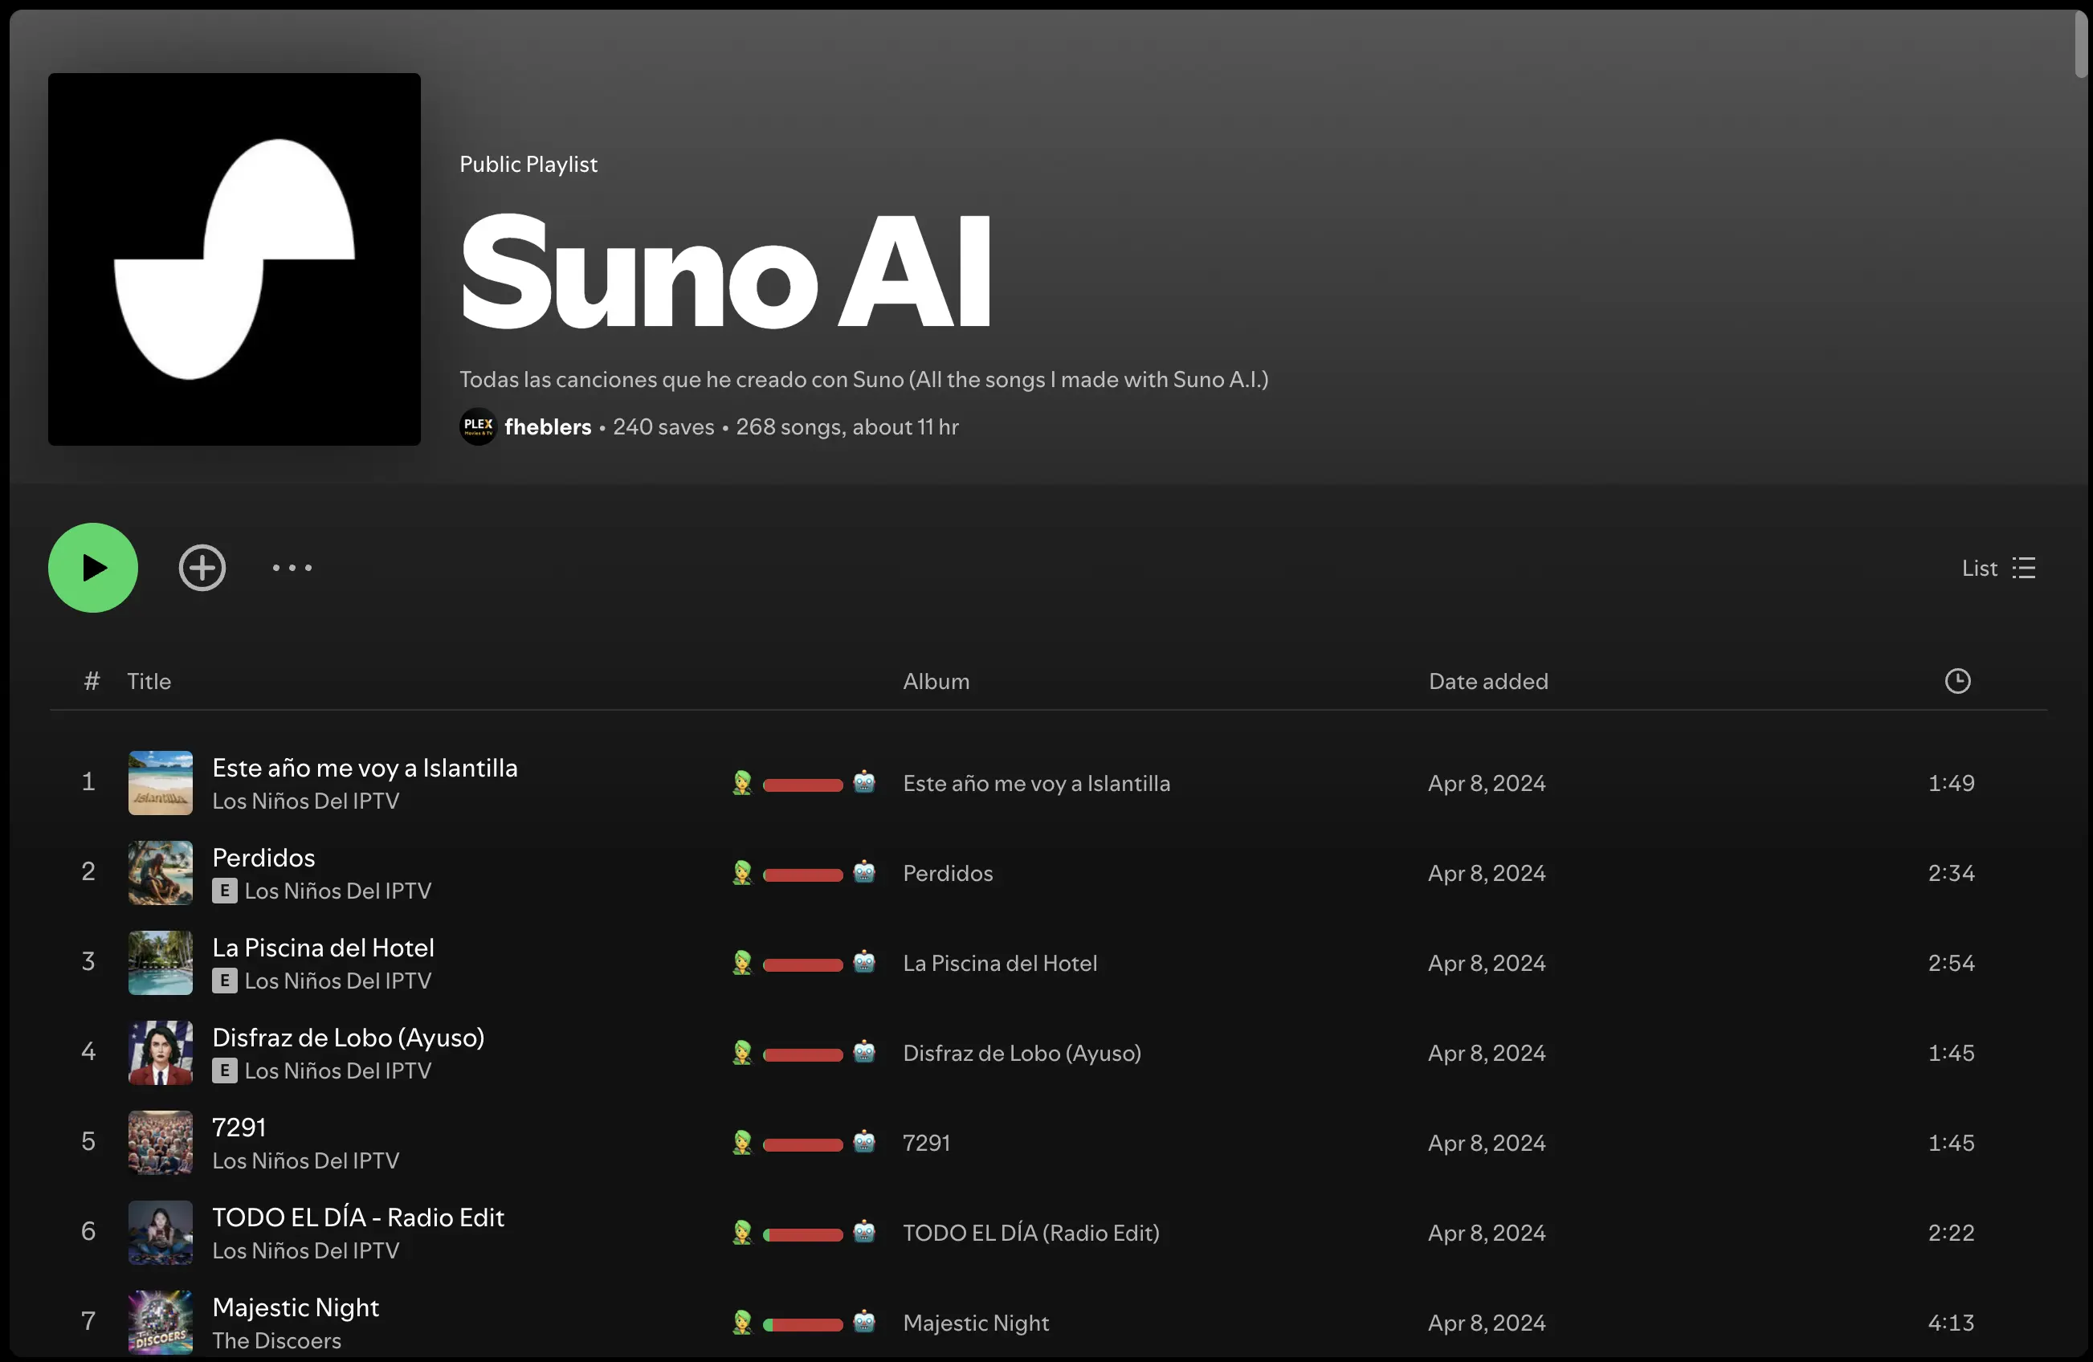This screenshot has height=1362, width=2093.
Task: Open the three-dot more options menu
Action: 292,568
